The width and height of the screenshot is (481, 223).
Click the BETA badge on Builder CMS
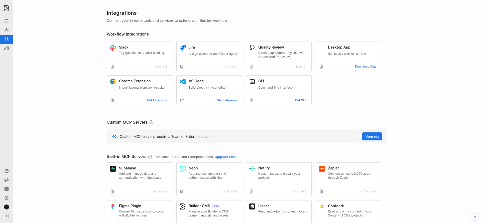click(x=215, y=206)
